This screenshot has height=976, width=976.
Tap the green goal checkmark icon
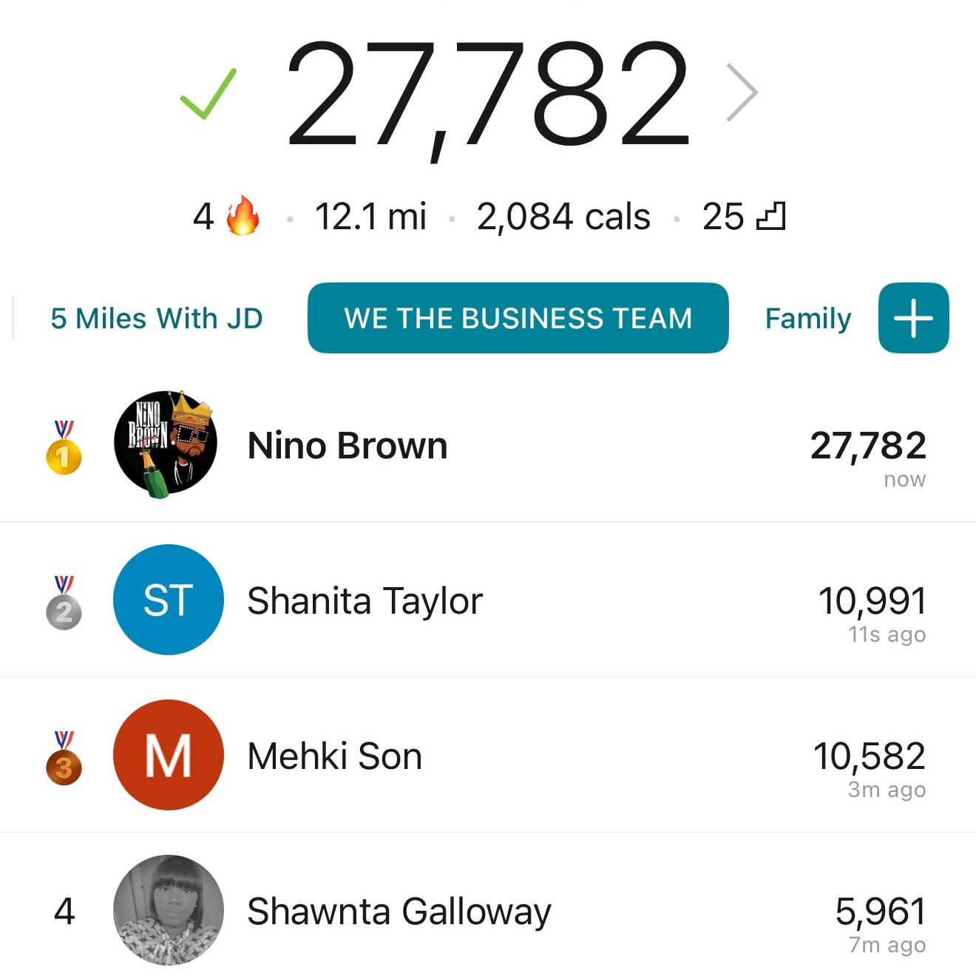point(208,94)
